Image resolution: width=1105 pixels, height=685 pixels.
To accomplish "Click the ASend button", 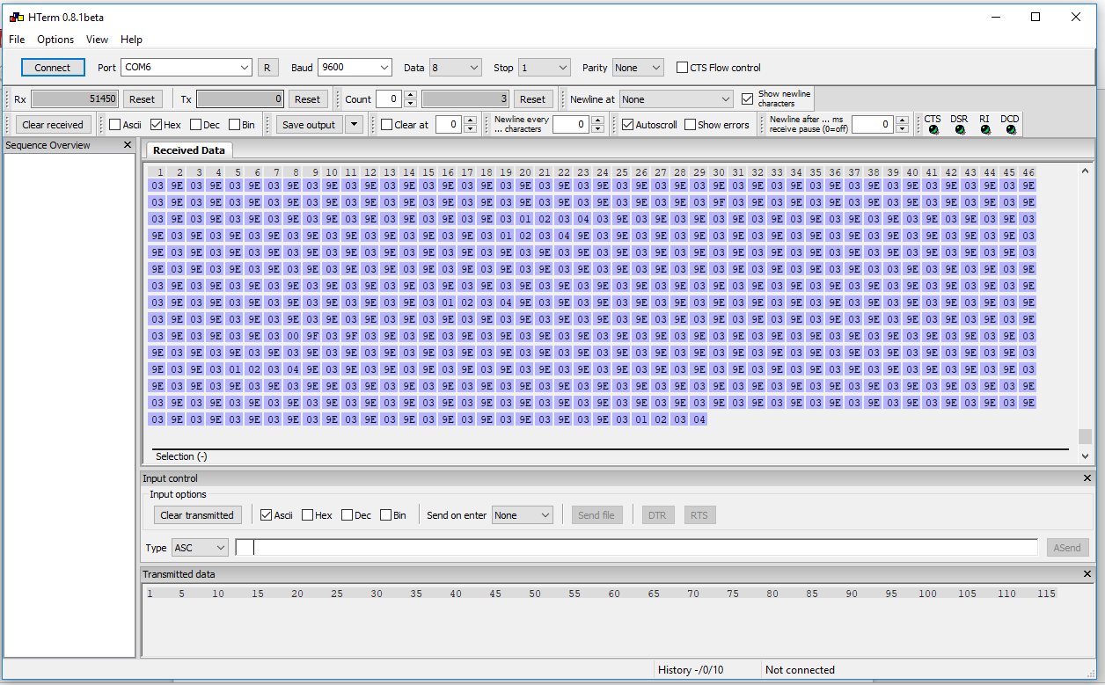I will [x=1067, y=548].
